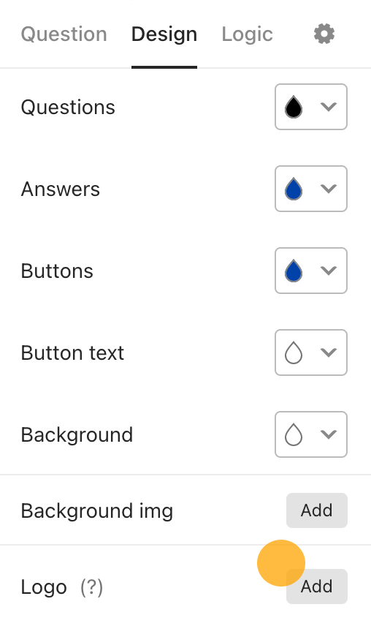Click the blue droplet icon for Buttons

(294, 271)
